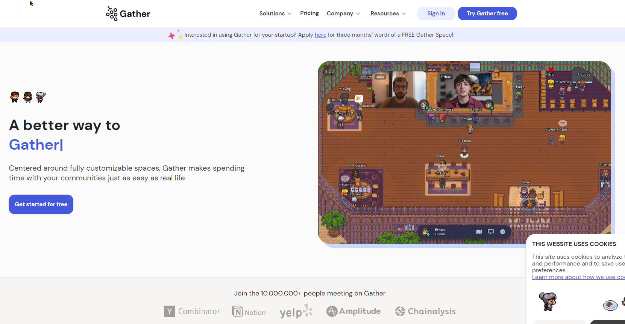Click the cookie plate icon in the cookie popup
This screenshot has width=625, height=324.
610,305
